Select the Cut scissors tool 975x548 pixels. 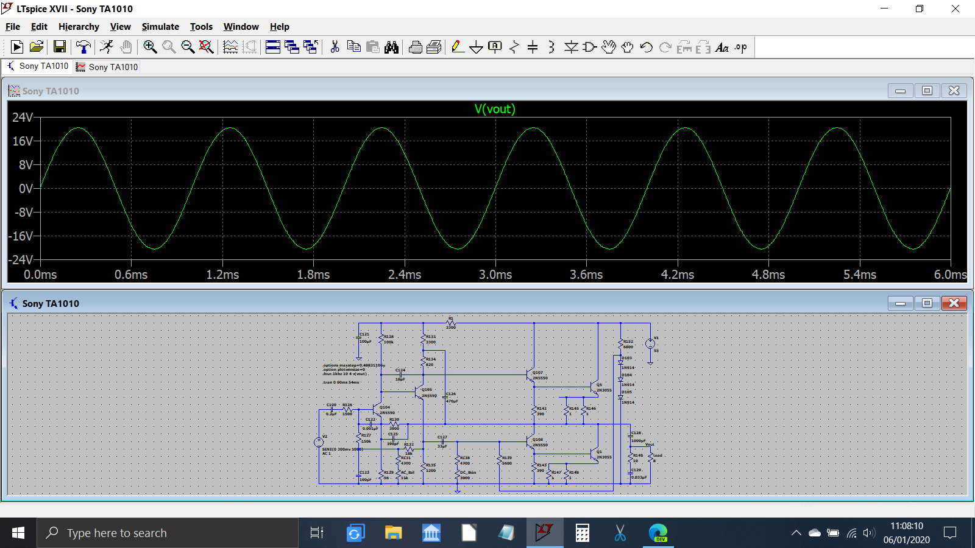[x=335, y=47]
